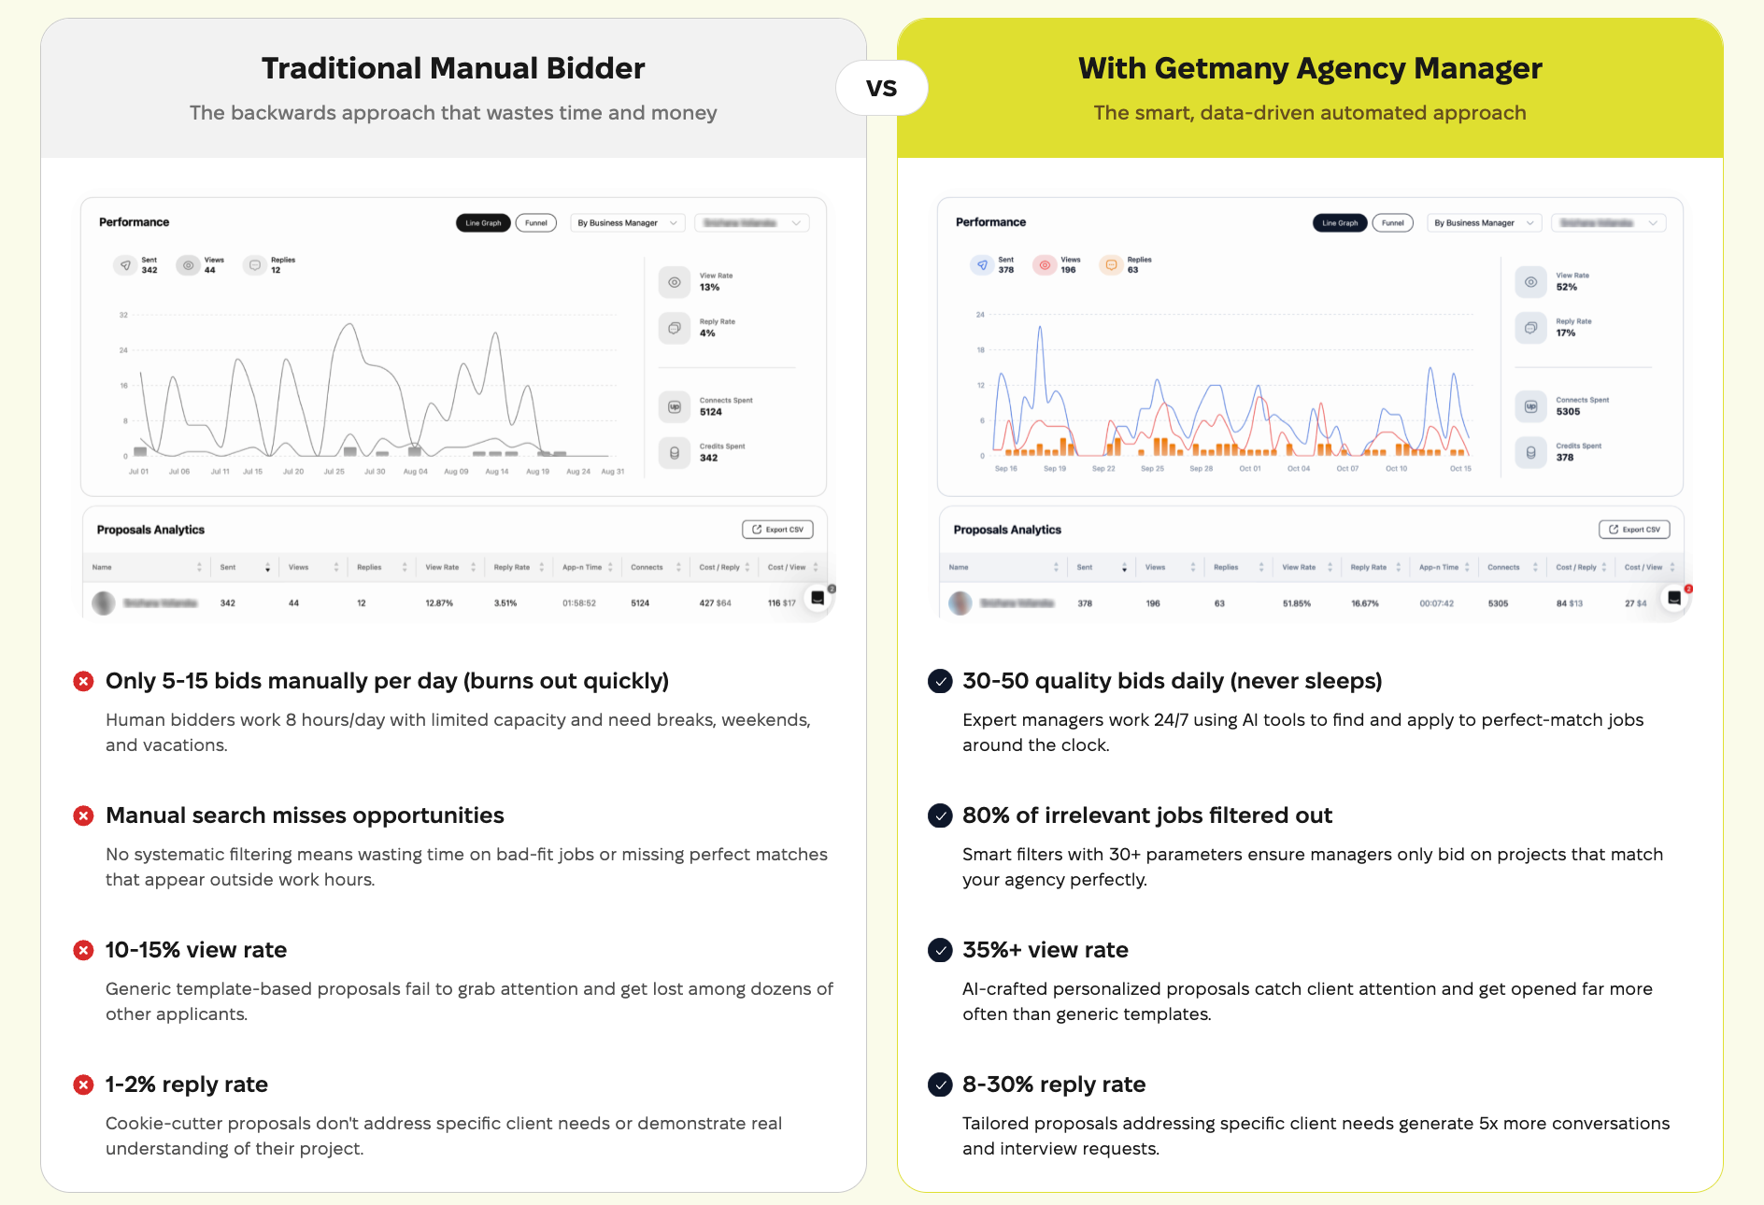Click the paper-plane icon beside Sent 342
This screenshot has height=1205, width=1764.
point(125,265)
